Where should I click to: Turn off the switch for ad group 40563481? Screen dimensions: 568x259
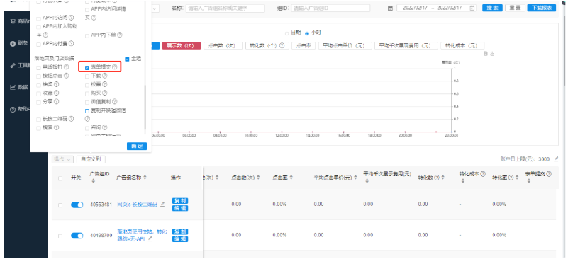tap(77, 205)
